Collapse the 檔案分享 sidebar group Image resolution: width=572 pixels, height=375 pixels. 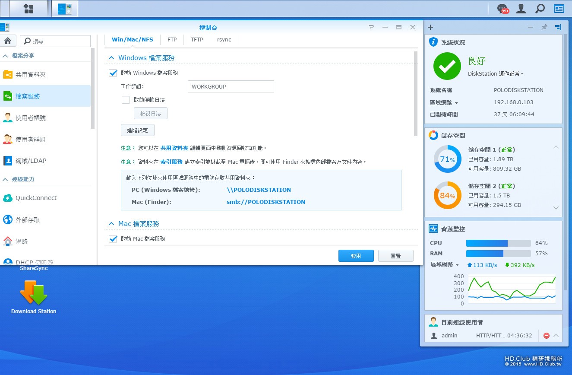click(6, 56)
